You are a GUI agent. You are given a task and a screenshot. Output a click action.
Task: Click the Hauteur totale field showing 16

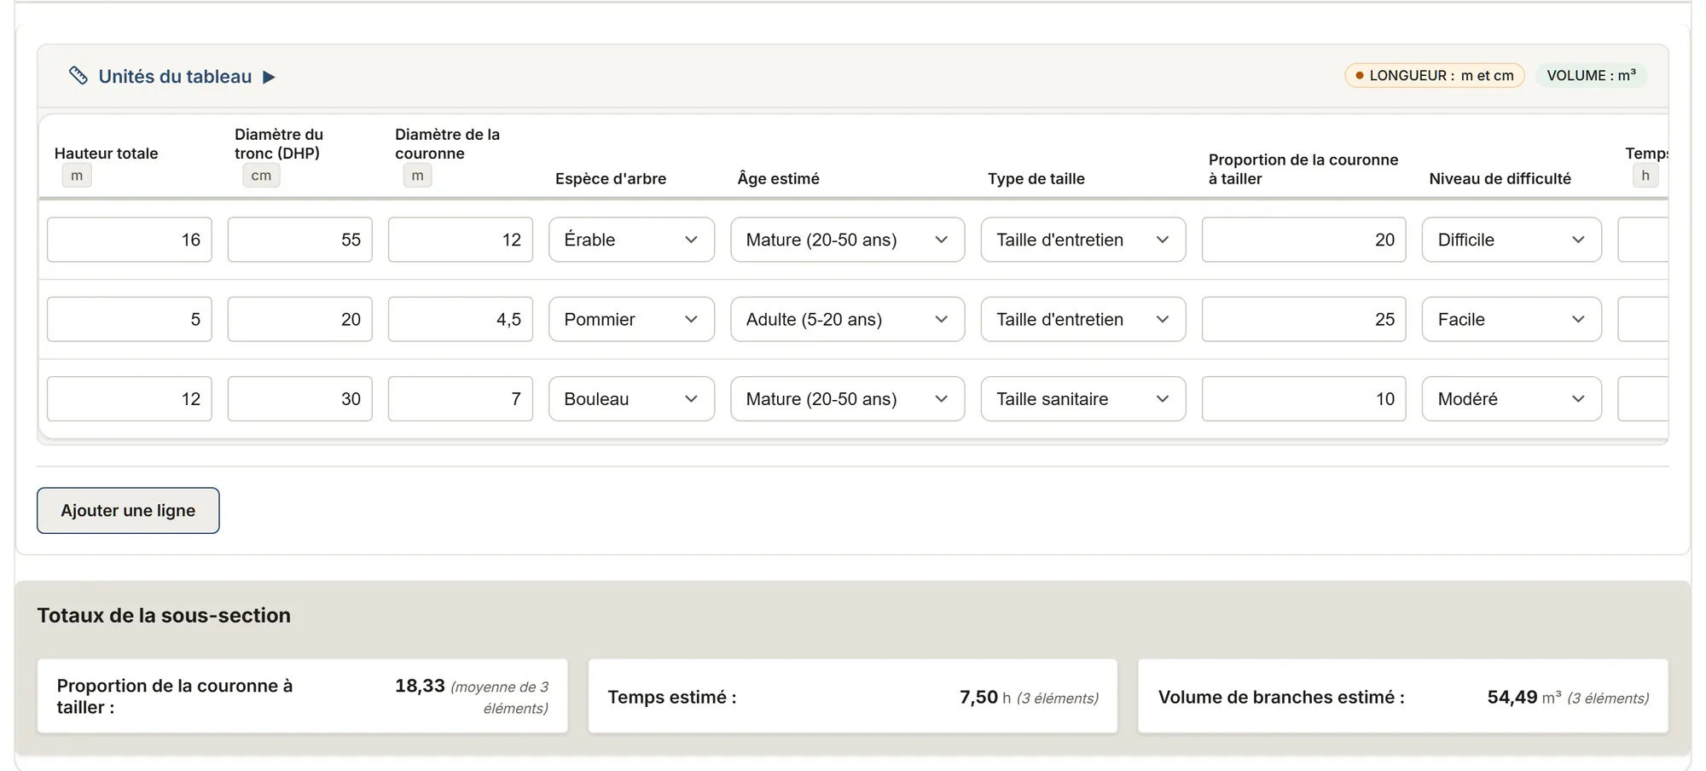(x=130, y=240)
